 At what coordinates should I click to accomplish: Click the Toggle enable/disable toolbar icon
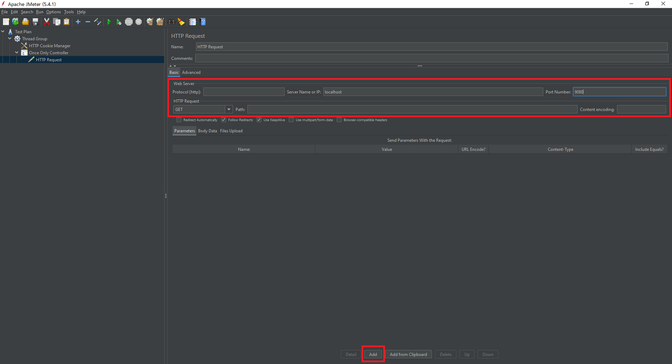tap(98, 22)
